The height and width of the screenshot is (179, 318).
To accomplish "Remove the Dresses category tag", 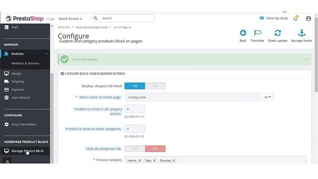I will coord(174,160).
